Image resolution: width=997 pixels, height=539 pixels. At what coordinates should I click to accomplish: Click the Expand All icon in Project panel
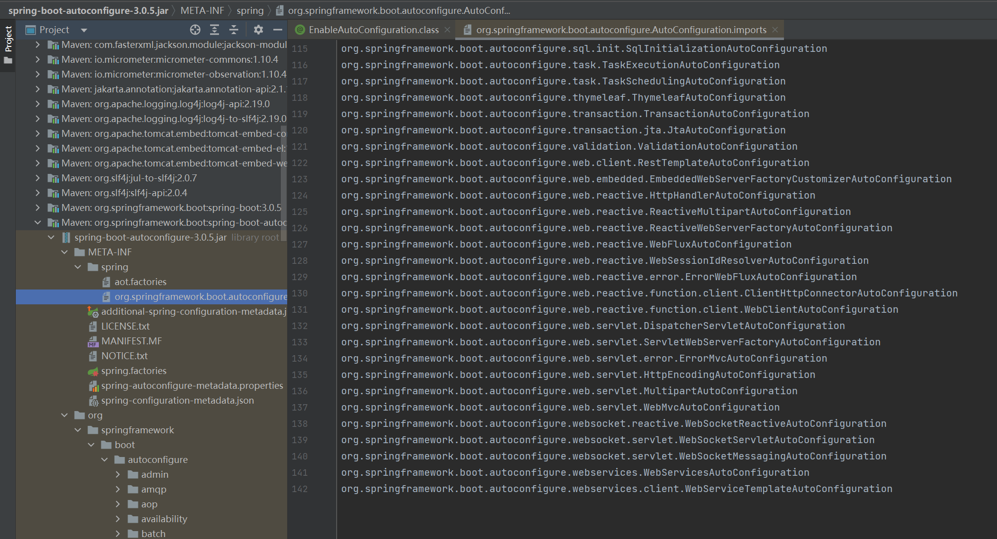(215, 30)
